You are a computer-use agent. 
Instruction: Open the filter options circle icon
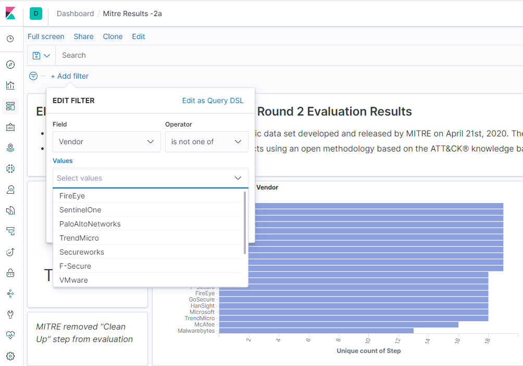click(x=33, y=76)
